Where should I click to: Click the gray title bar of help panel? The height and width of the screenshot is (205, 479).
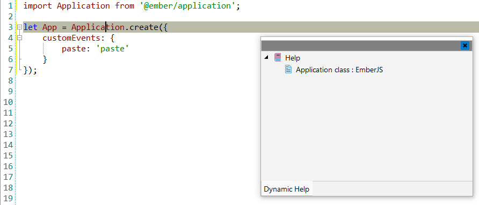(361, 45)
